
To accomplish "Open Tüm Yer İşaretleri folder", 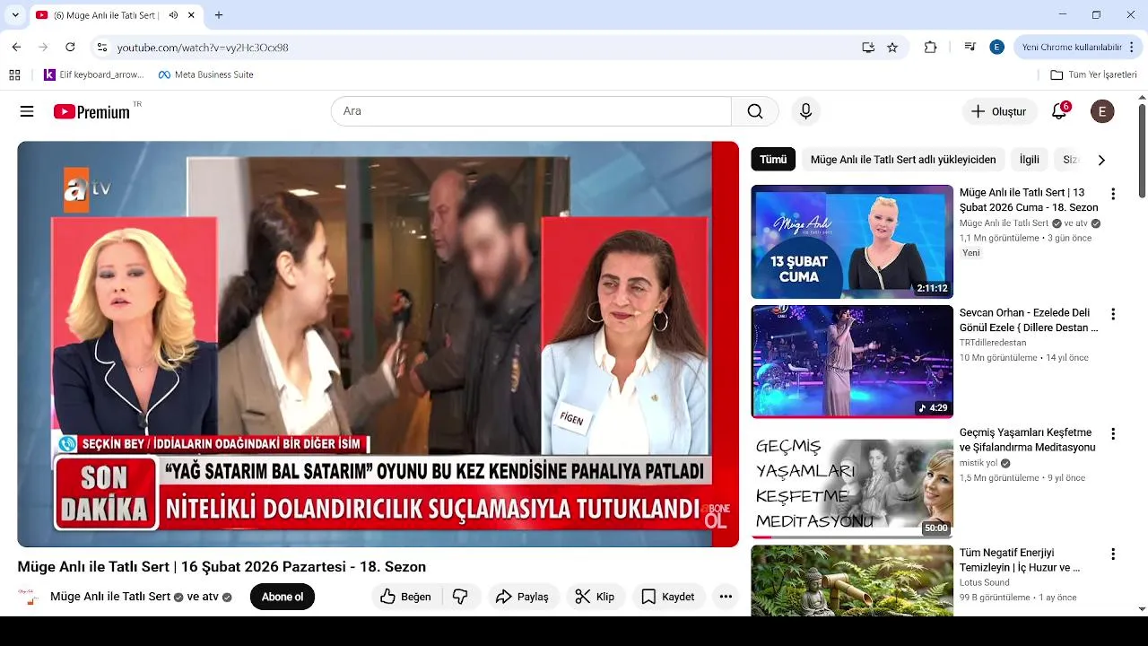I will [x=1093, y=74].
